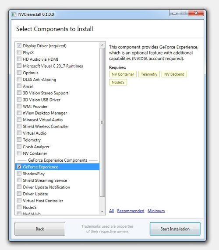Click the NV Backend requirement tag
The height and width of the screenshot is (250, 219).
pyautogui.click(x=174, y=74)
